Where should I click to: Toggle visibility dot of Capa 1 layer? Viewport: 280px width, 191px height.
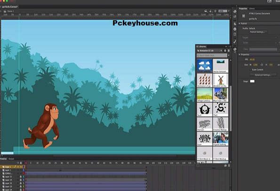18,167
